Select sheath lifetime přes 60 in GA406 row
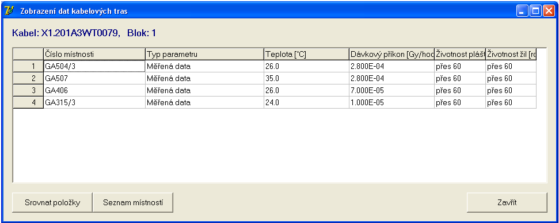Image resolution: width=559 pixels, height=223 pixels. coord(460,90)
